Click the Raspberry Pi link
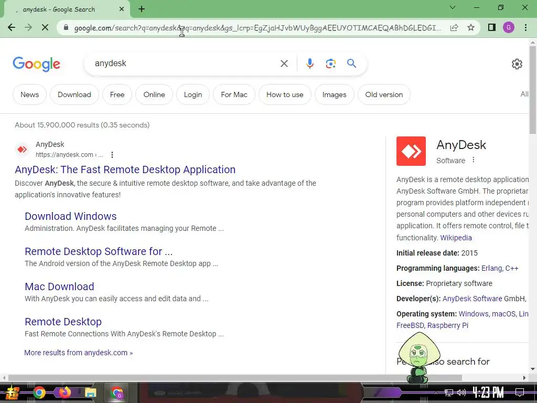537x403 pixels. [x=448, y=325]
